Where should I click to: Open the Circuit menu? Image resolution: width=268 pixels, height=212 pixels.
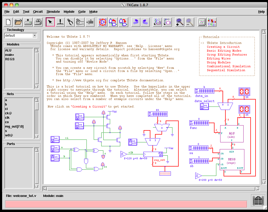(x=38, y=12)
